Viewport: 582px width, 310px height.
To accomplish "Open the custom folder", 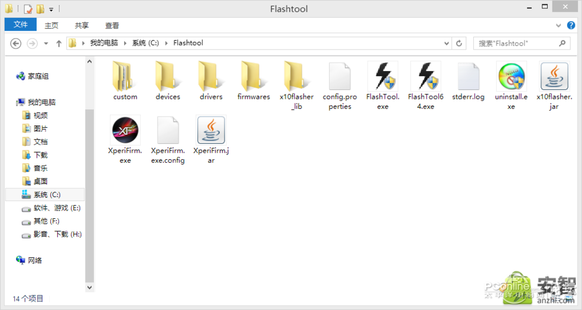I will [x=125, y=82].
